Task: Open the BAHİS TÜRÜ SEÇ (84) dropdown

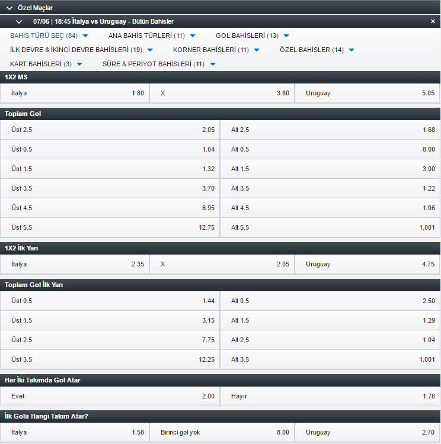Action: (x=49, y=36)
